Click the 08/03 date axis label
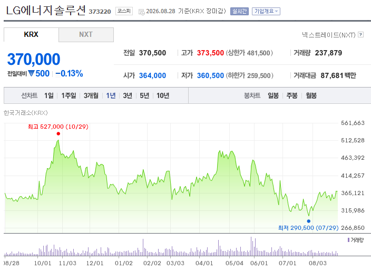 (318, 263)
